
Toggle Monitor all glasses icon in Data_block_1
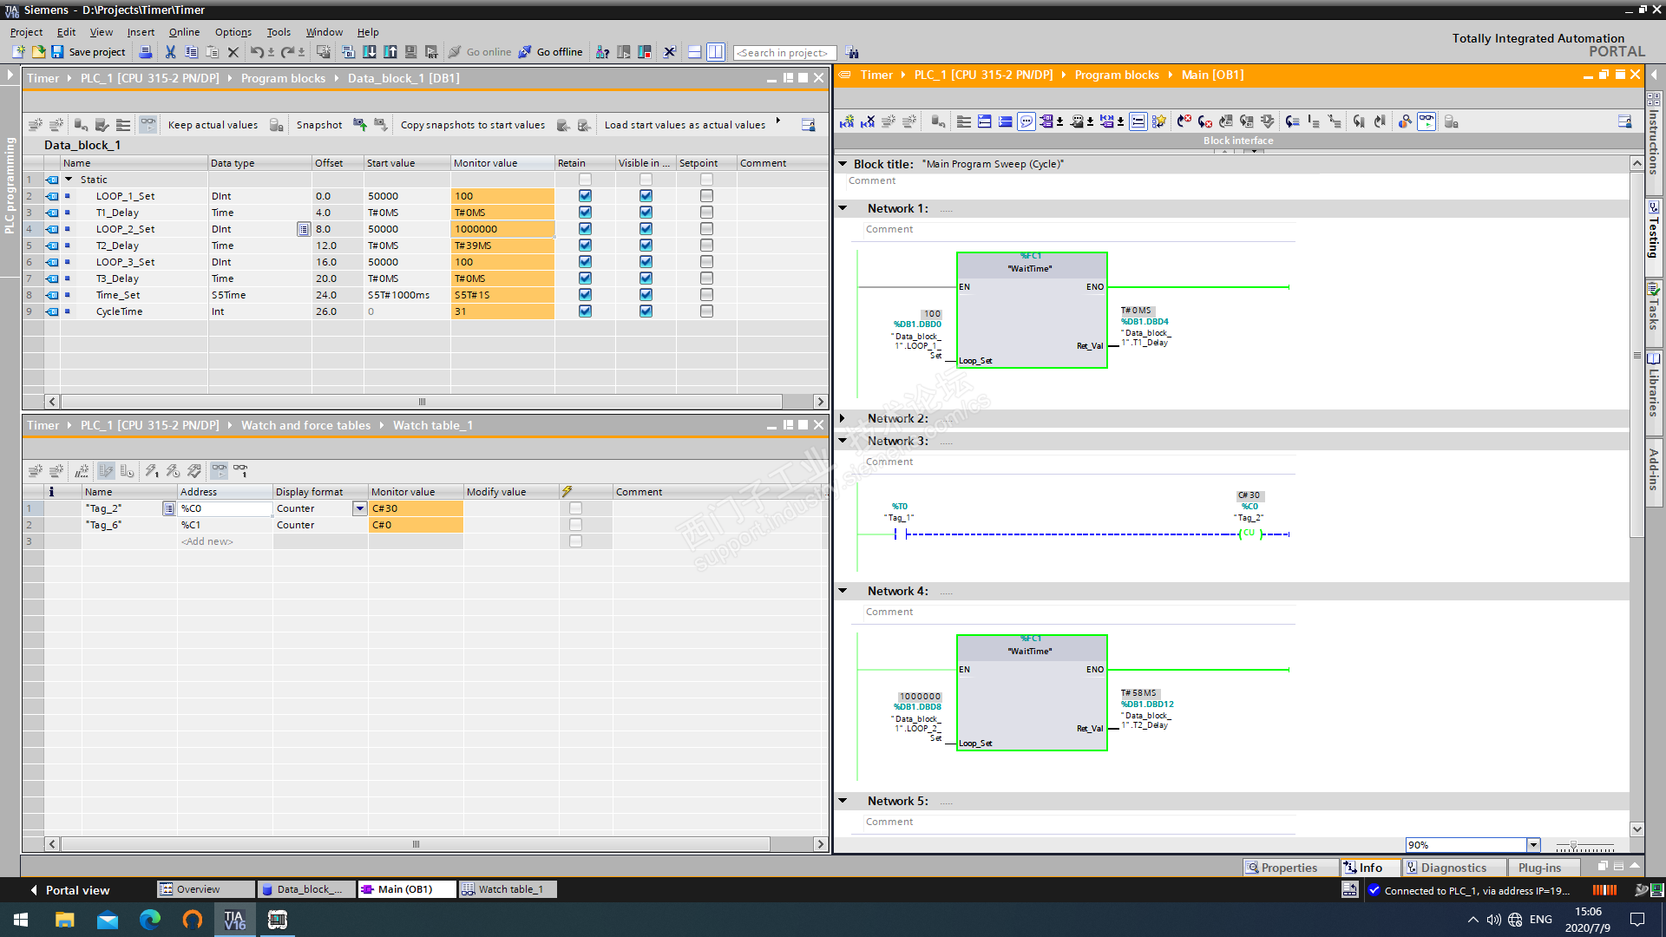click(148, 125)
